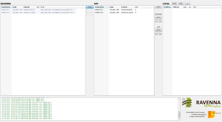Image resolution: width=222 pixels, height=122 pixels.
Task: Click the 192.168.1.100 origin of AES67-TX-1 in SAP list
Action: (x=114, y=10)
